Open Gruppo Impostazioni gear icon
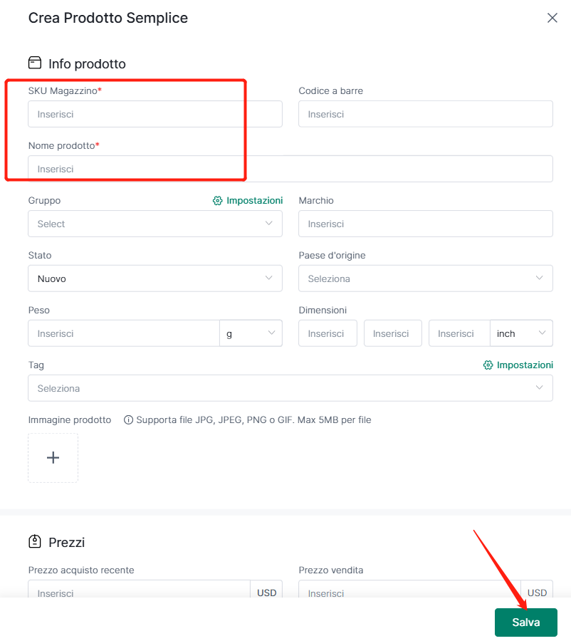Screen dimensions: 571x641 coord(217,201)
